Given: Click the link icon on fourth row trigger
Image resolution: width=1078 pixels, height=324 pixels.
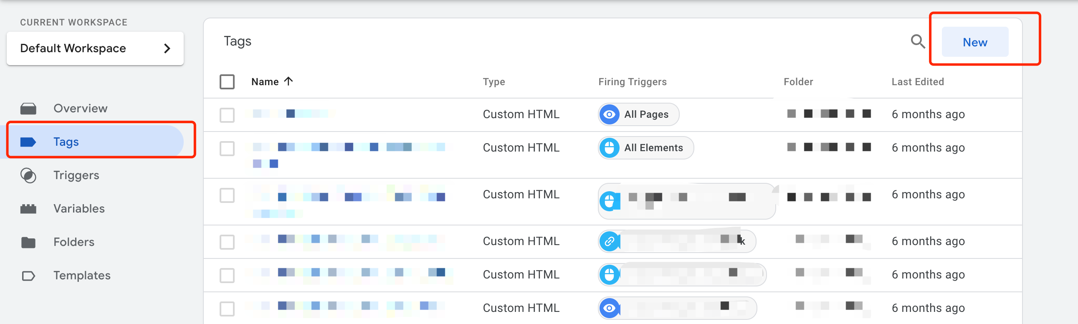Looking at the screenshot, I should [609, 241].
